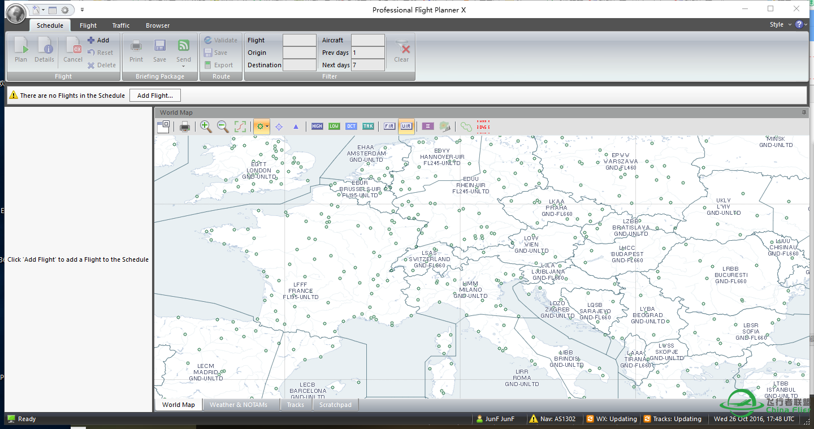814x429 pixels.
Task: Click the Aircraft filter input field
Action: (x=368, y=40)
